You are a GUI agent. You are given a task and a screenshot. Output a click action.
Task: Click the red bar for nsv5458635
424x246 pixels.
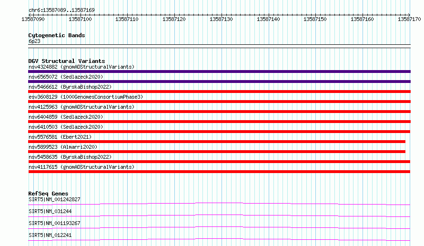(219, 162)
